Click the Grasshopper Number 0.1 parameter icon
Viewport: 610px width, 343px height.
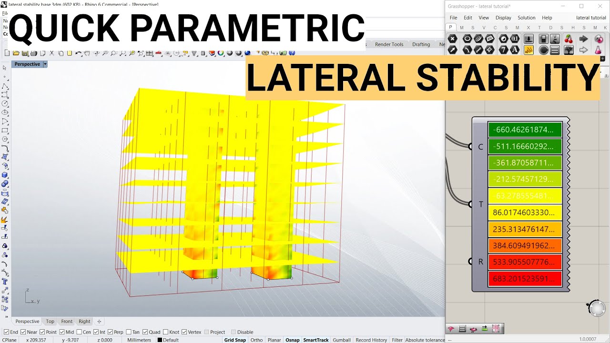pyautogui.click(x=515, y=39)
